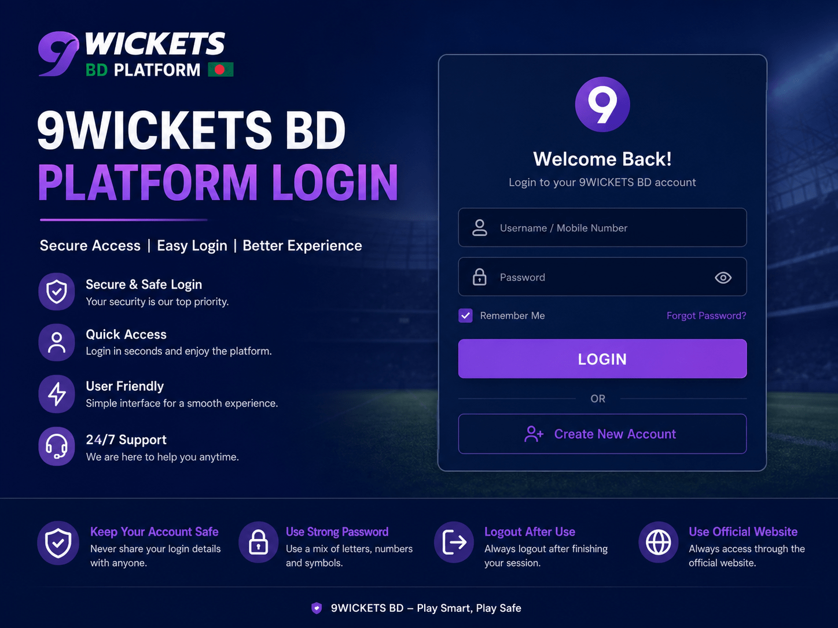The height and width of the screenshot is (628, 838).
Task: Click 'Login to your 9WICKETS BD account' text
Action: click(x=602, y=182)
